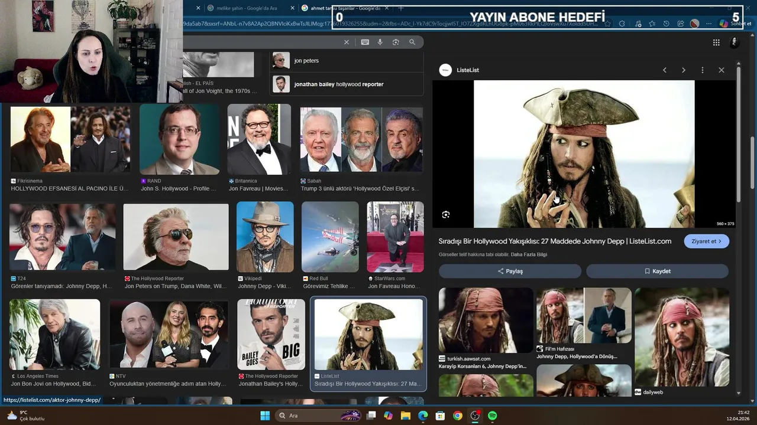Click the taskbar Ara search box

318,416
